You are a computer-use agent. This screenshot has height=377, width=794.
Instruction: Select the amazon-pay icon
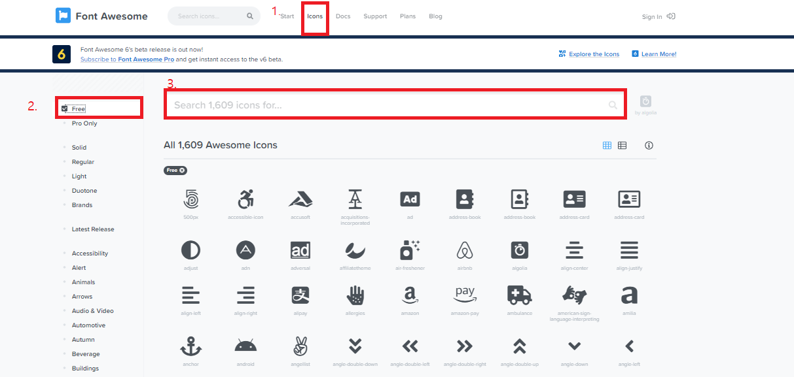click(x=465, y=295)
